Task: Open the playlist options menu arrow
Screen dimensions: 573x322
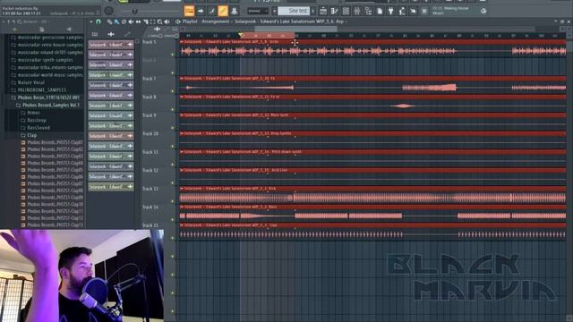Action: 91,21
